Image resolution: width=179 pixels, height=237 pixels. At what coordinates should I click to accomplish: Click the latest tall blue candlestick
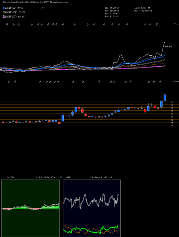pyautogui.click(x=165, y=97)
